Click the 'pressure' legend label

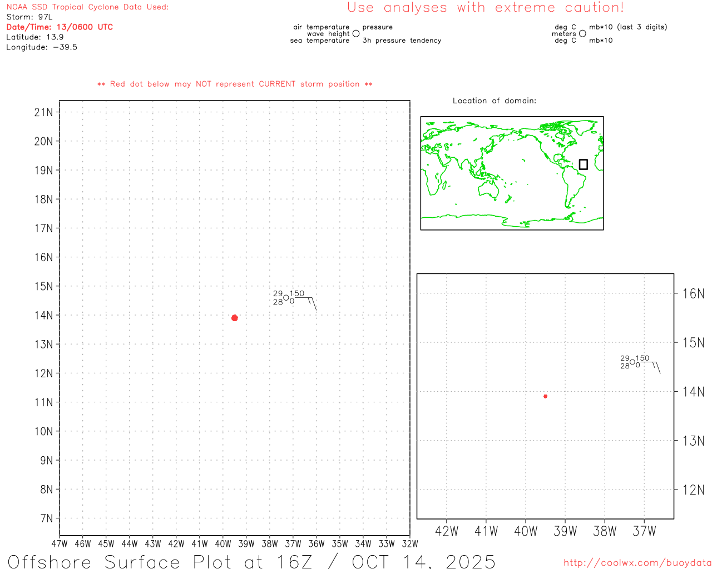click(x=378, y=27)
